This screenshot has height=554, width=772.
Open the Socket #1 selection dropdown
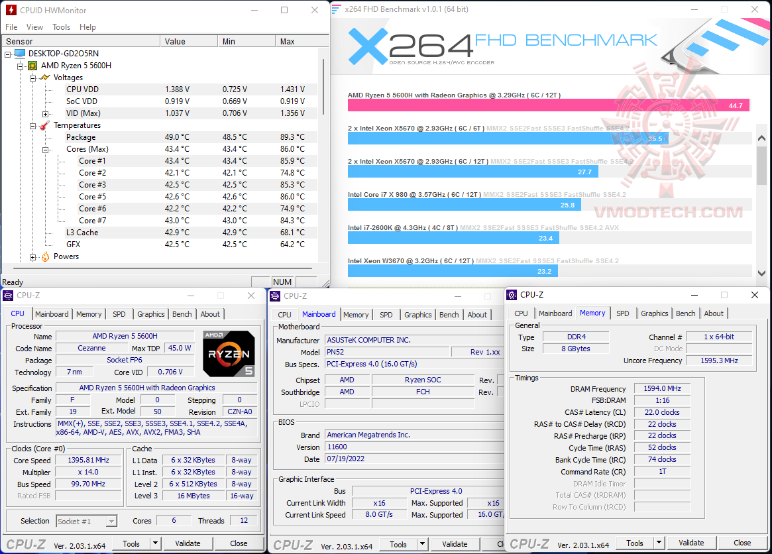(112, 521)
